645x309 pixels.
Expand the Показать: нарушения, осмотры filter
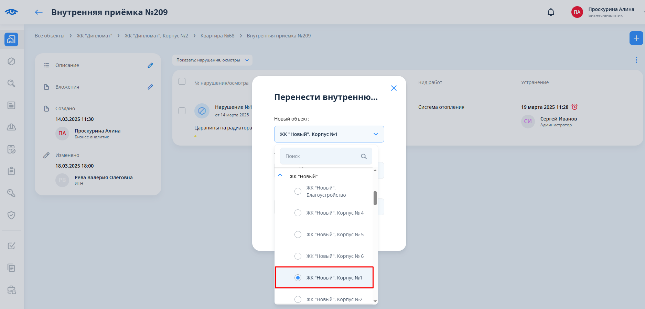212,60
